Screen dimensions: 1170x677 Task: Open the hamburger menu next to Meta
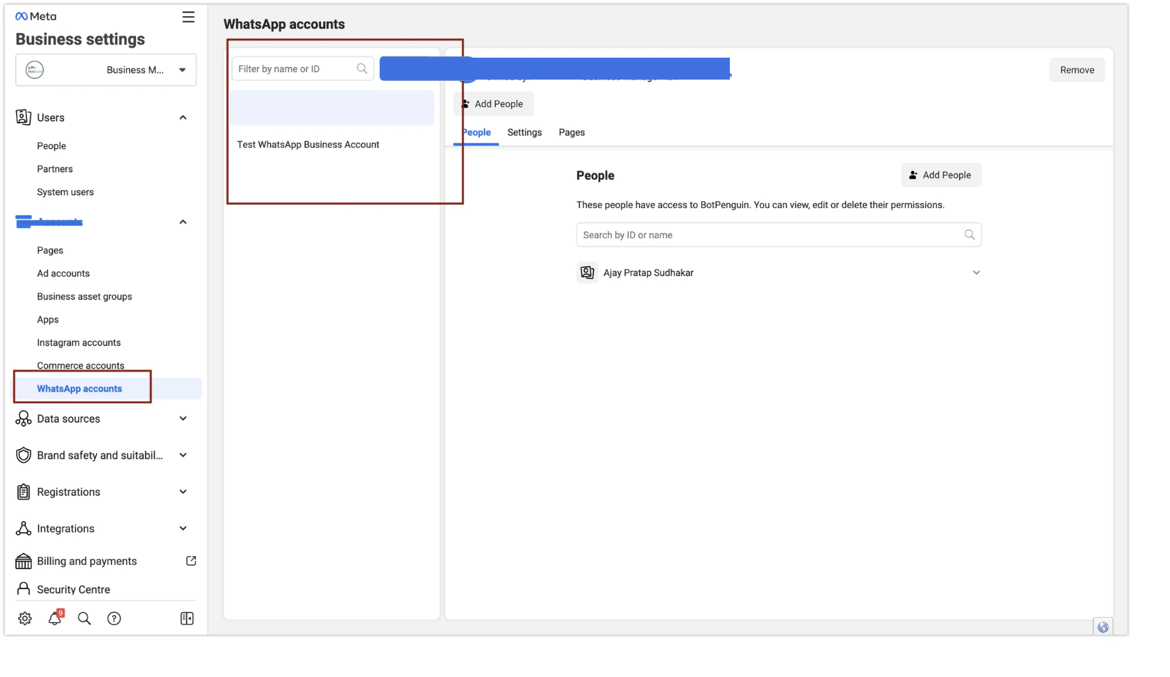(x=188, y=17)
